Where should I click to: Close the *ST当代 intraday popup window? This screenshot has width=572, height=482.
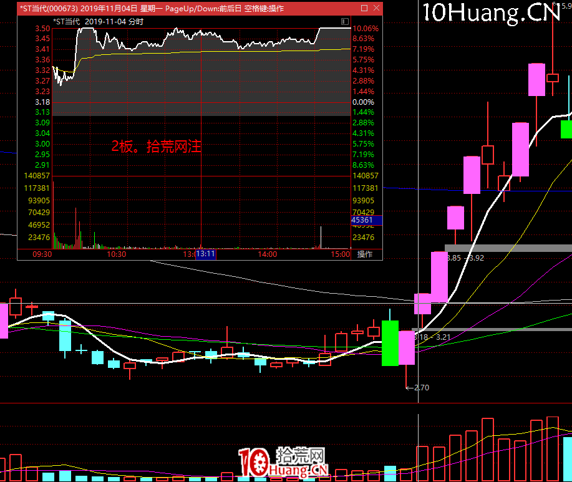click(377, 8)
